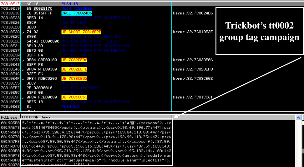
Task: Select the JE 7C83CB02 instruction
Action: click(74, 78)
